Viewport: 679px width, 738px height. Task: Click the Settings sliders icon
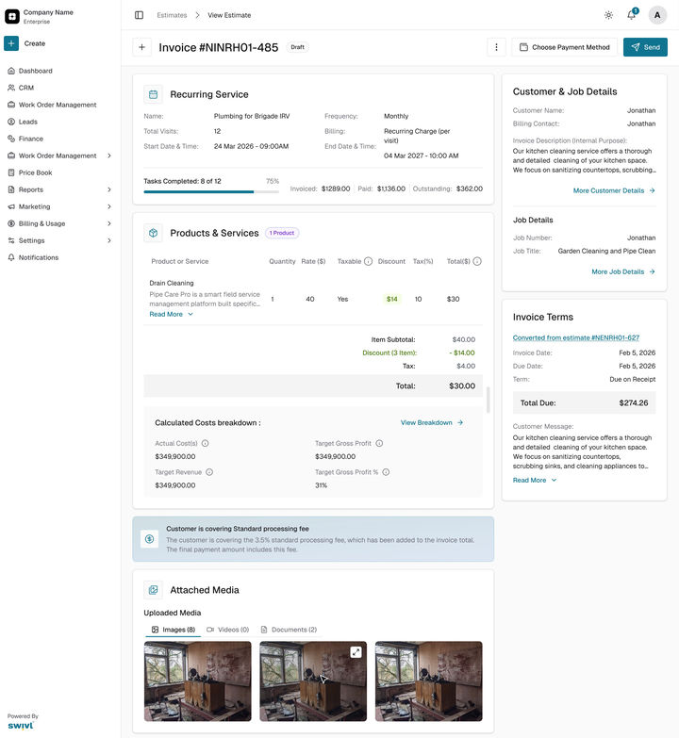pyautogui.click(x=11, y=240)
